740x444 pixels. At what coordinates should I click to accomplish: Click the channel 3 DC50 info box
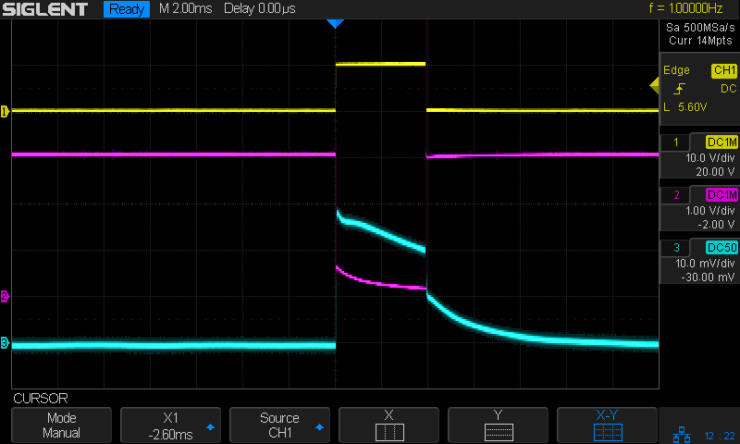click(699, 262)
